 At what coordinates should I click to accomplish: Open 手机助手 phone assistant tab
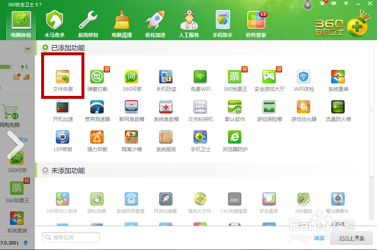[223, 24]
